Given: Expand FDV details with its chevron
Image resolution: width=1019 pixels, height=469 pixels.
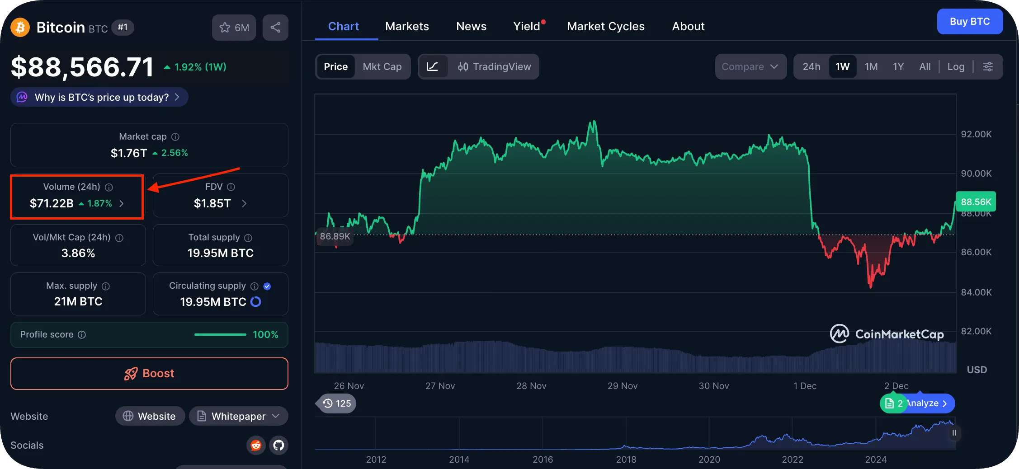Looking at the screenshot, I should [x=244, y=204].
